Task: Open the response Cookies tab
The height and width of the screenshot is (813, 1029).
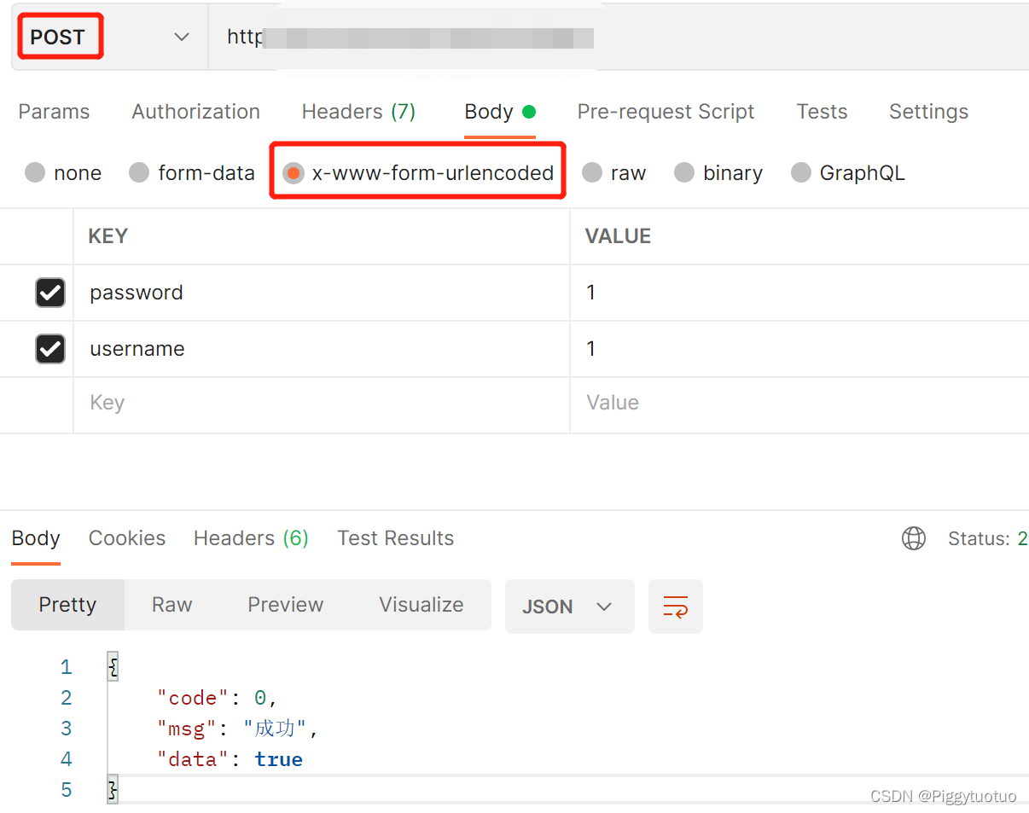Action: click(127, 538)
